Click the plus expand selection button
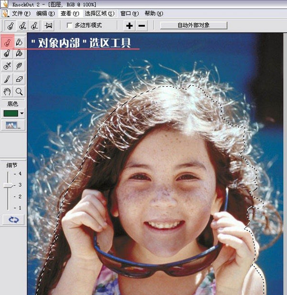Screen dimensions: 287x295 point(130,25)
